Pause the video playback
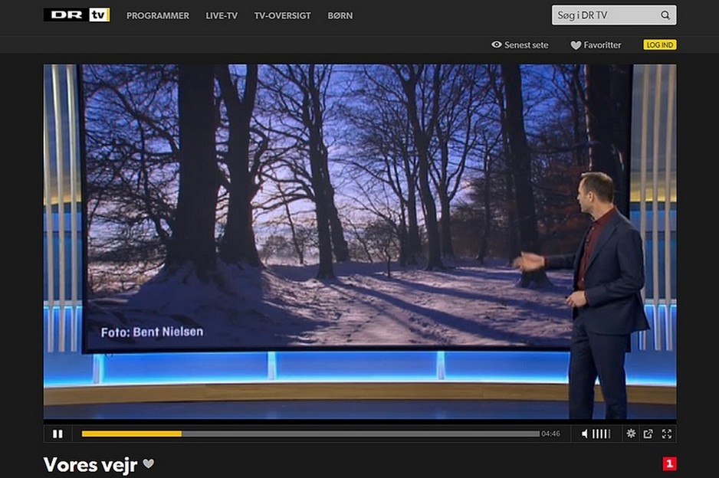Screen dimensions: 719x478 pos(57,434)
